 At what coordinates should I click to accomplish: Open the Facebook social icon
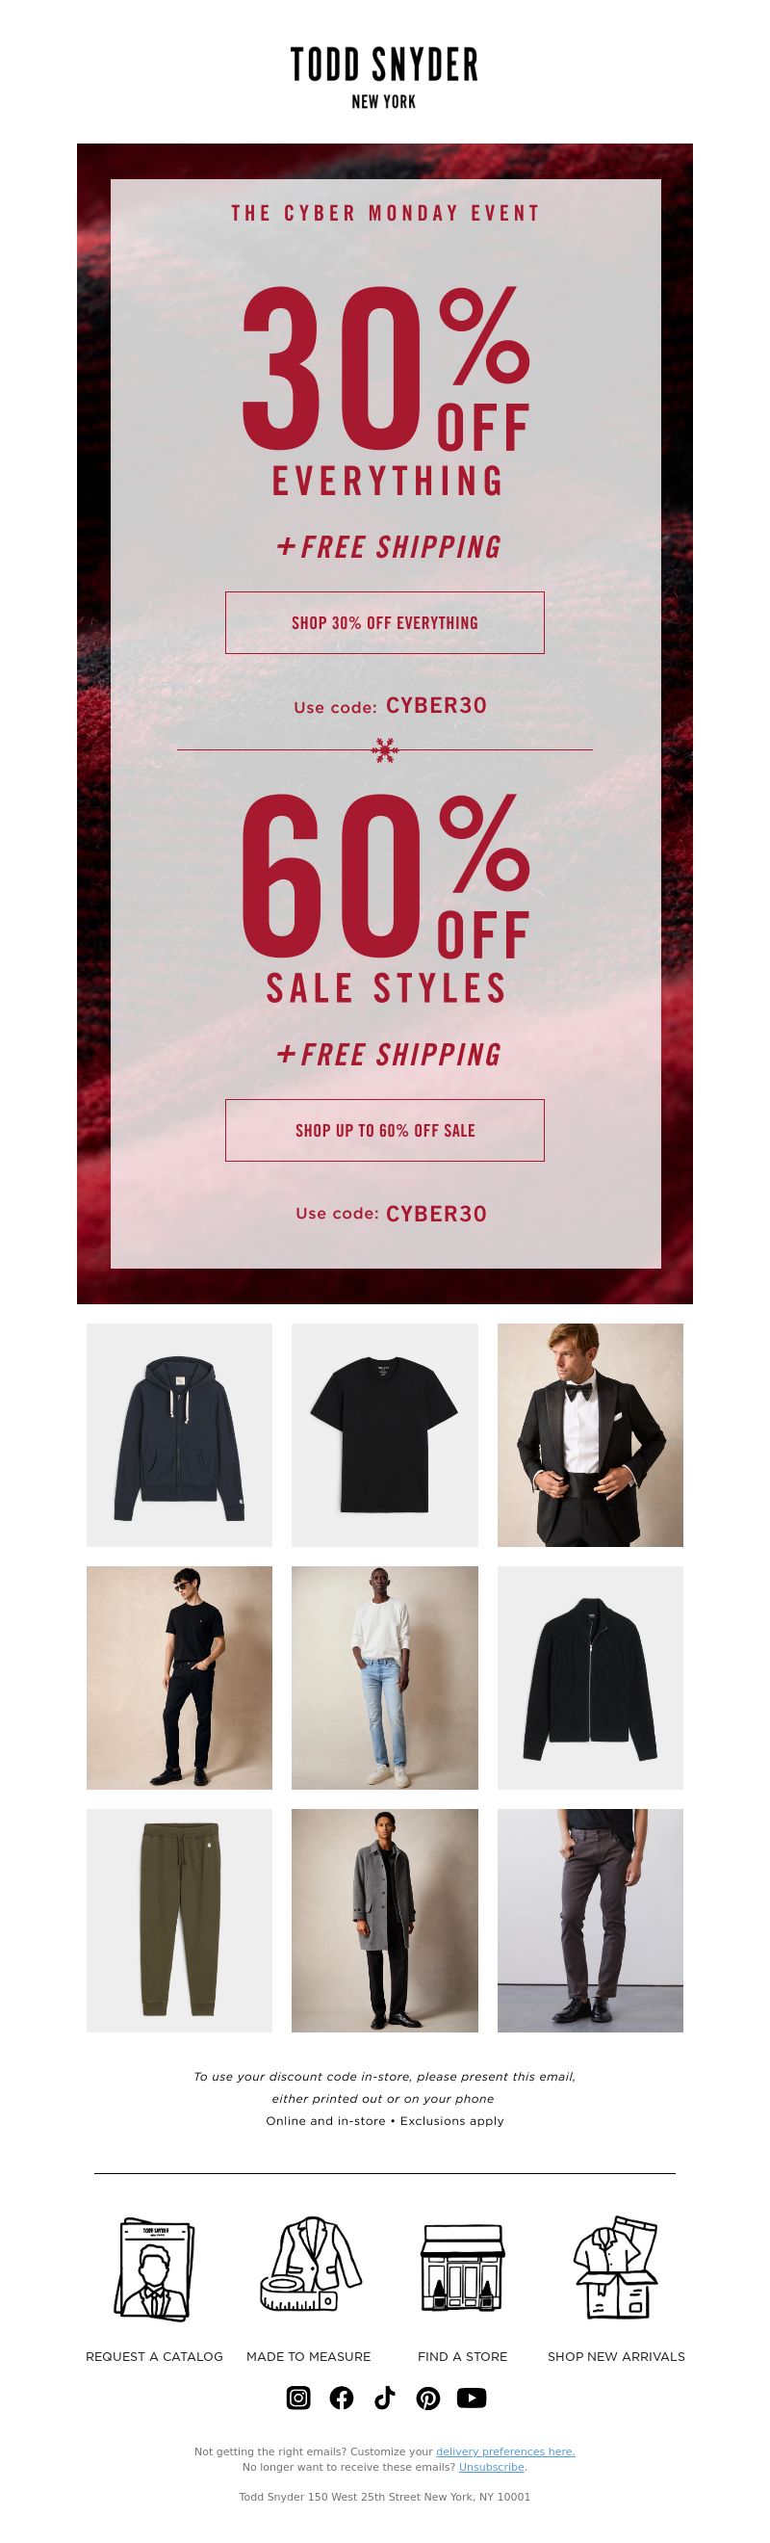pyautogui.click(x=341, y=2398)
